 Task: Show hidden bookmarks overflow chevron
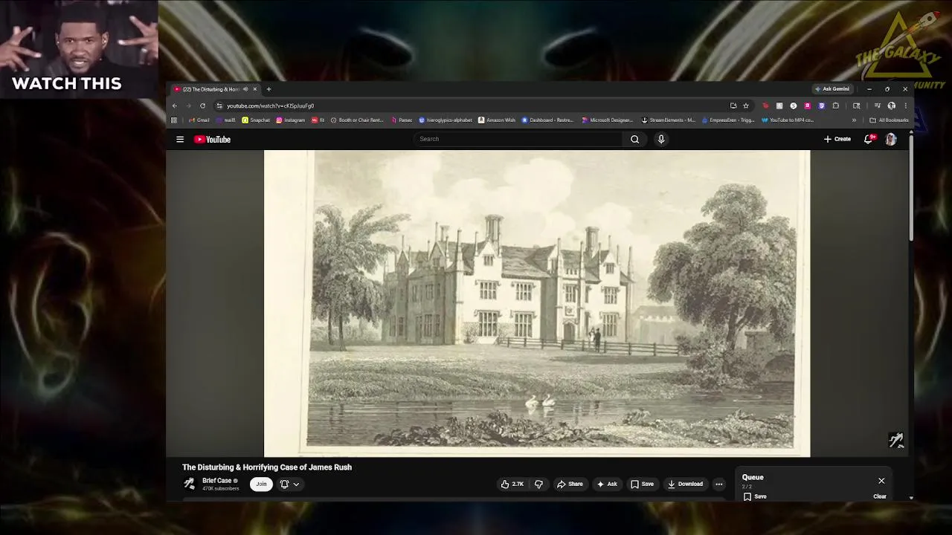[854, 120]
